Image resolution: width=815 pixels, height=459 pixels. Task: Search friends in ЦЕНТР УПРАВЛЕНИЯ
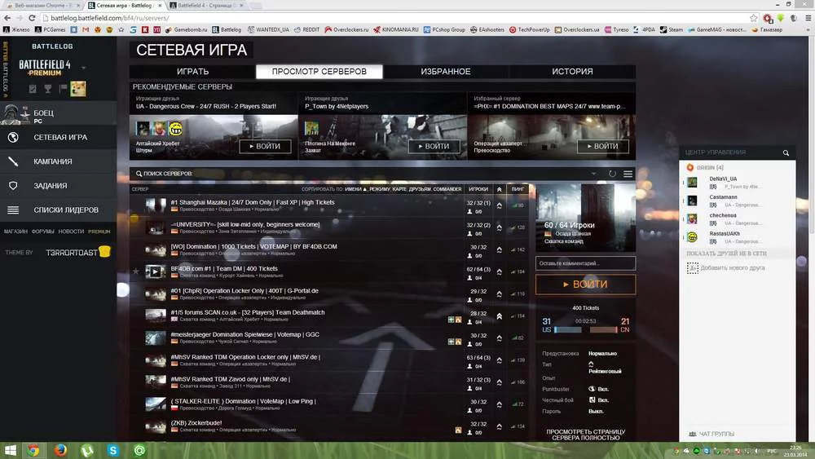[x=786, y=152]
